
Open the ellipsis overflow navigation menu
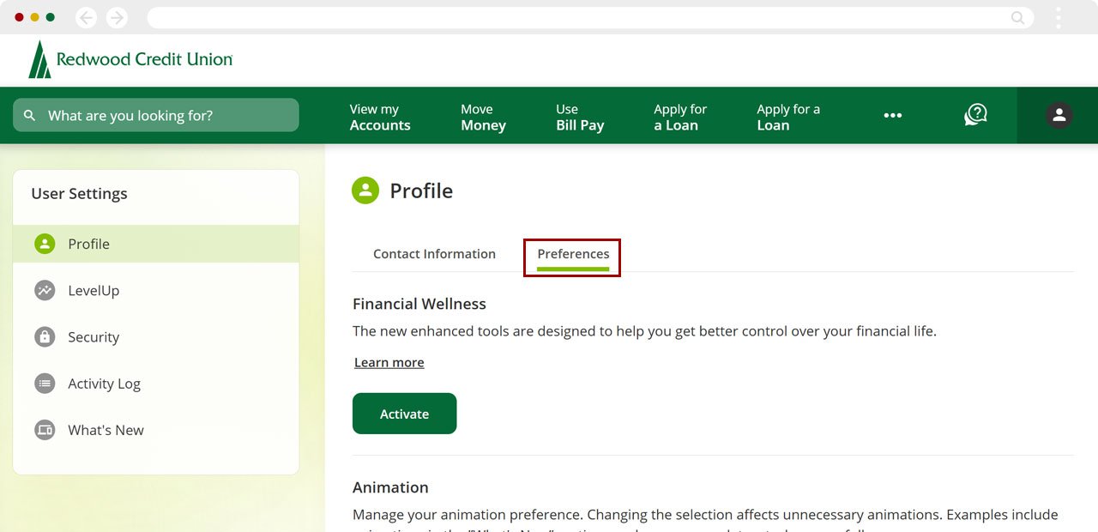(x=893, y=115)
